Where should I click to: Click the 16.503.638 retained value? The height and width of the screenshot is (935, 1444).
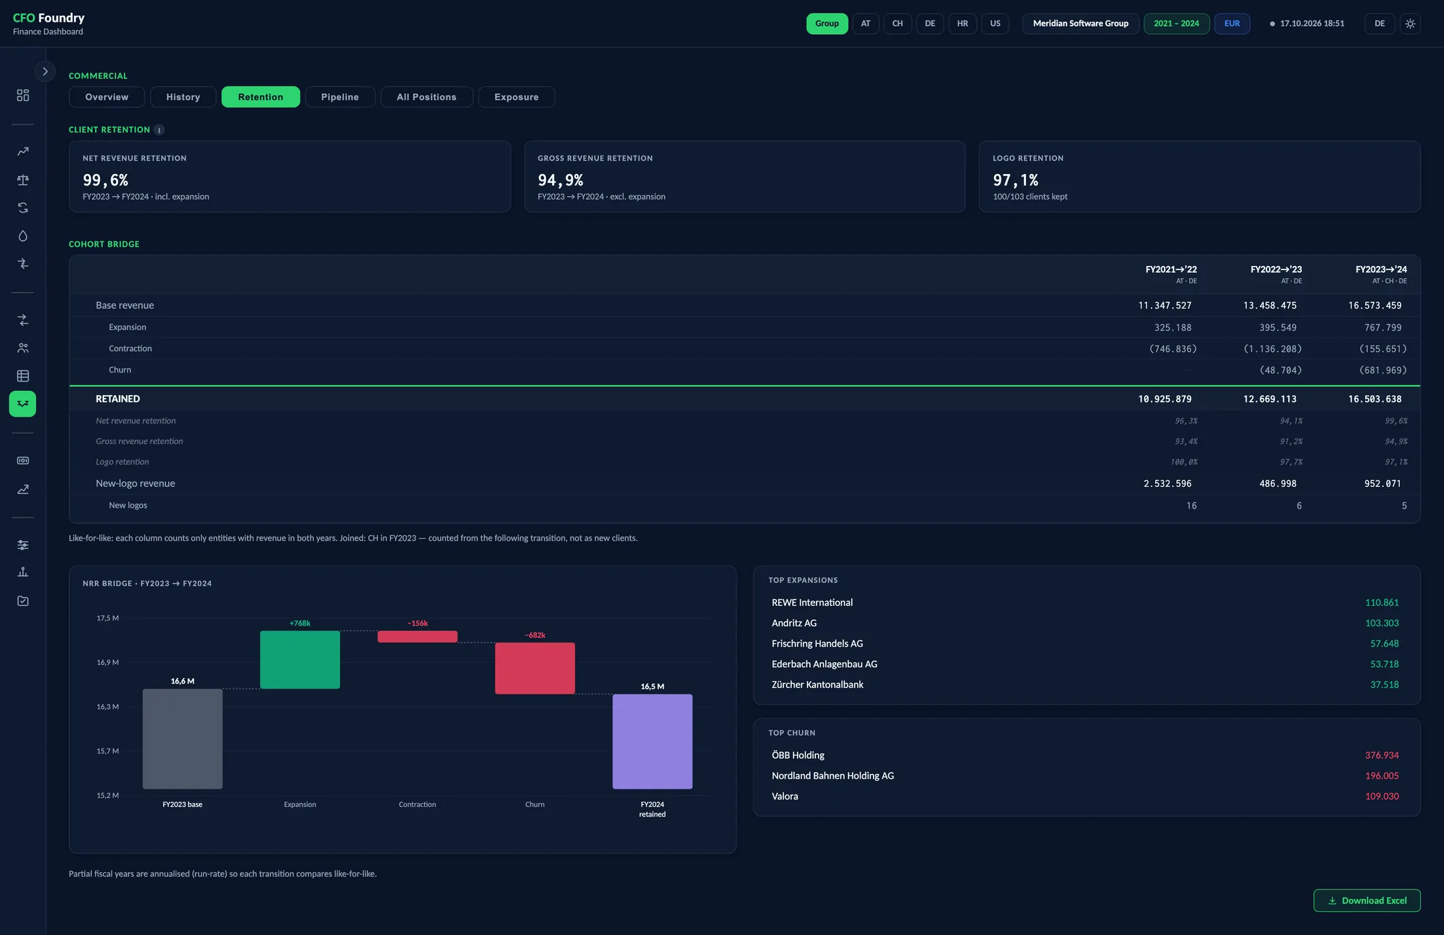(1375, 399)
